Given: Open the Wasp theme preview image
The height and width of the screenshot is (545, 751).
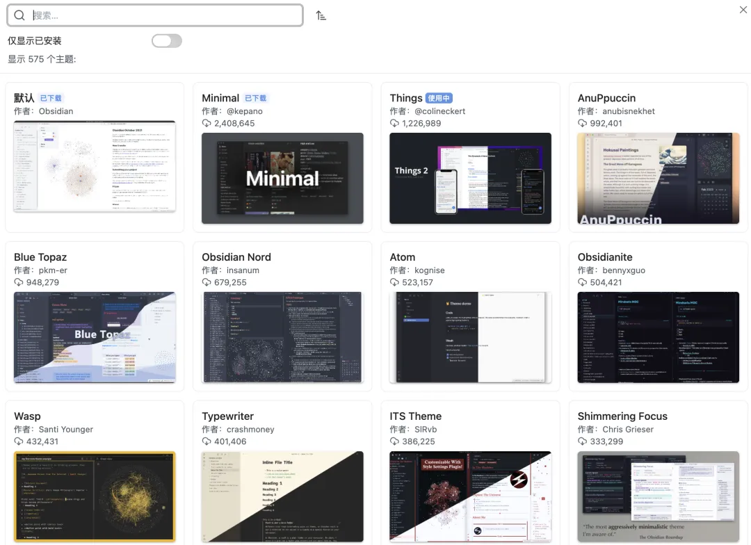Looking at the screenshot, I should [x=95, y=496].
